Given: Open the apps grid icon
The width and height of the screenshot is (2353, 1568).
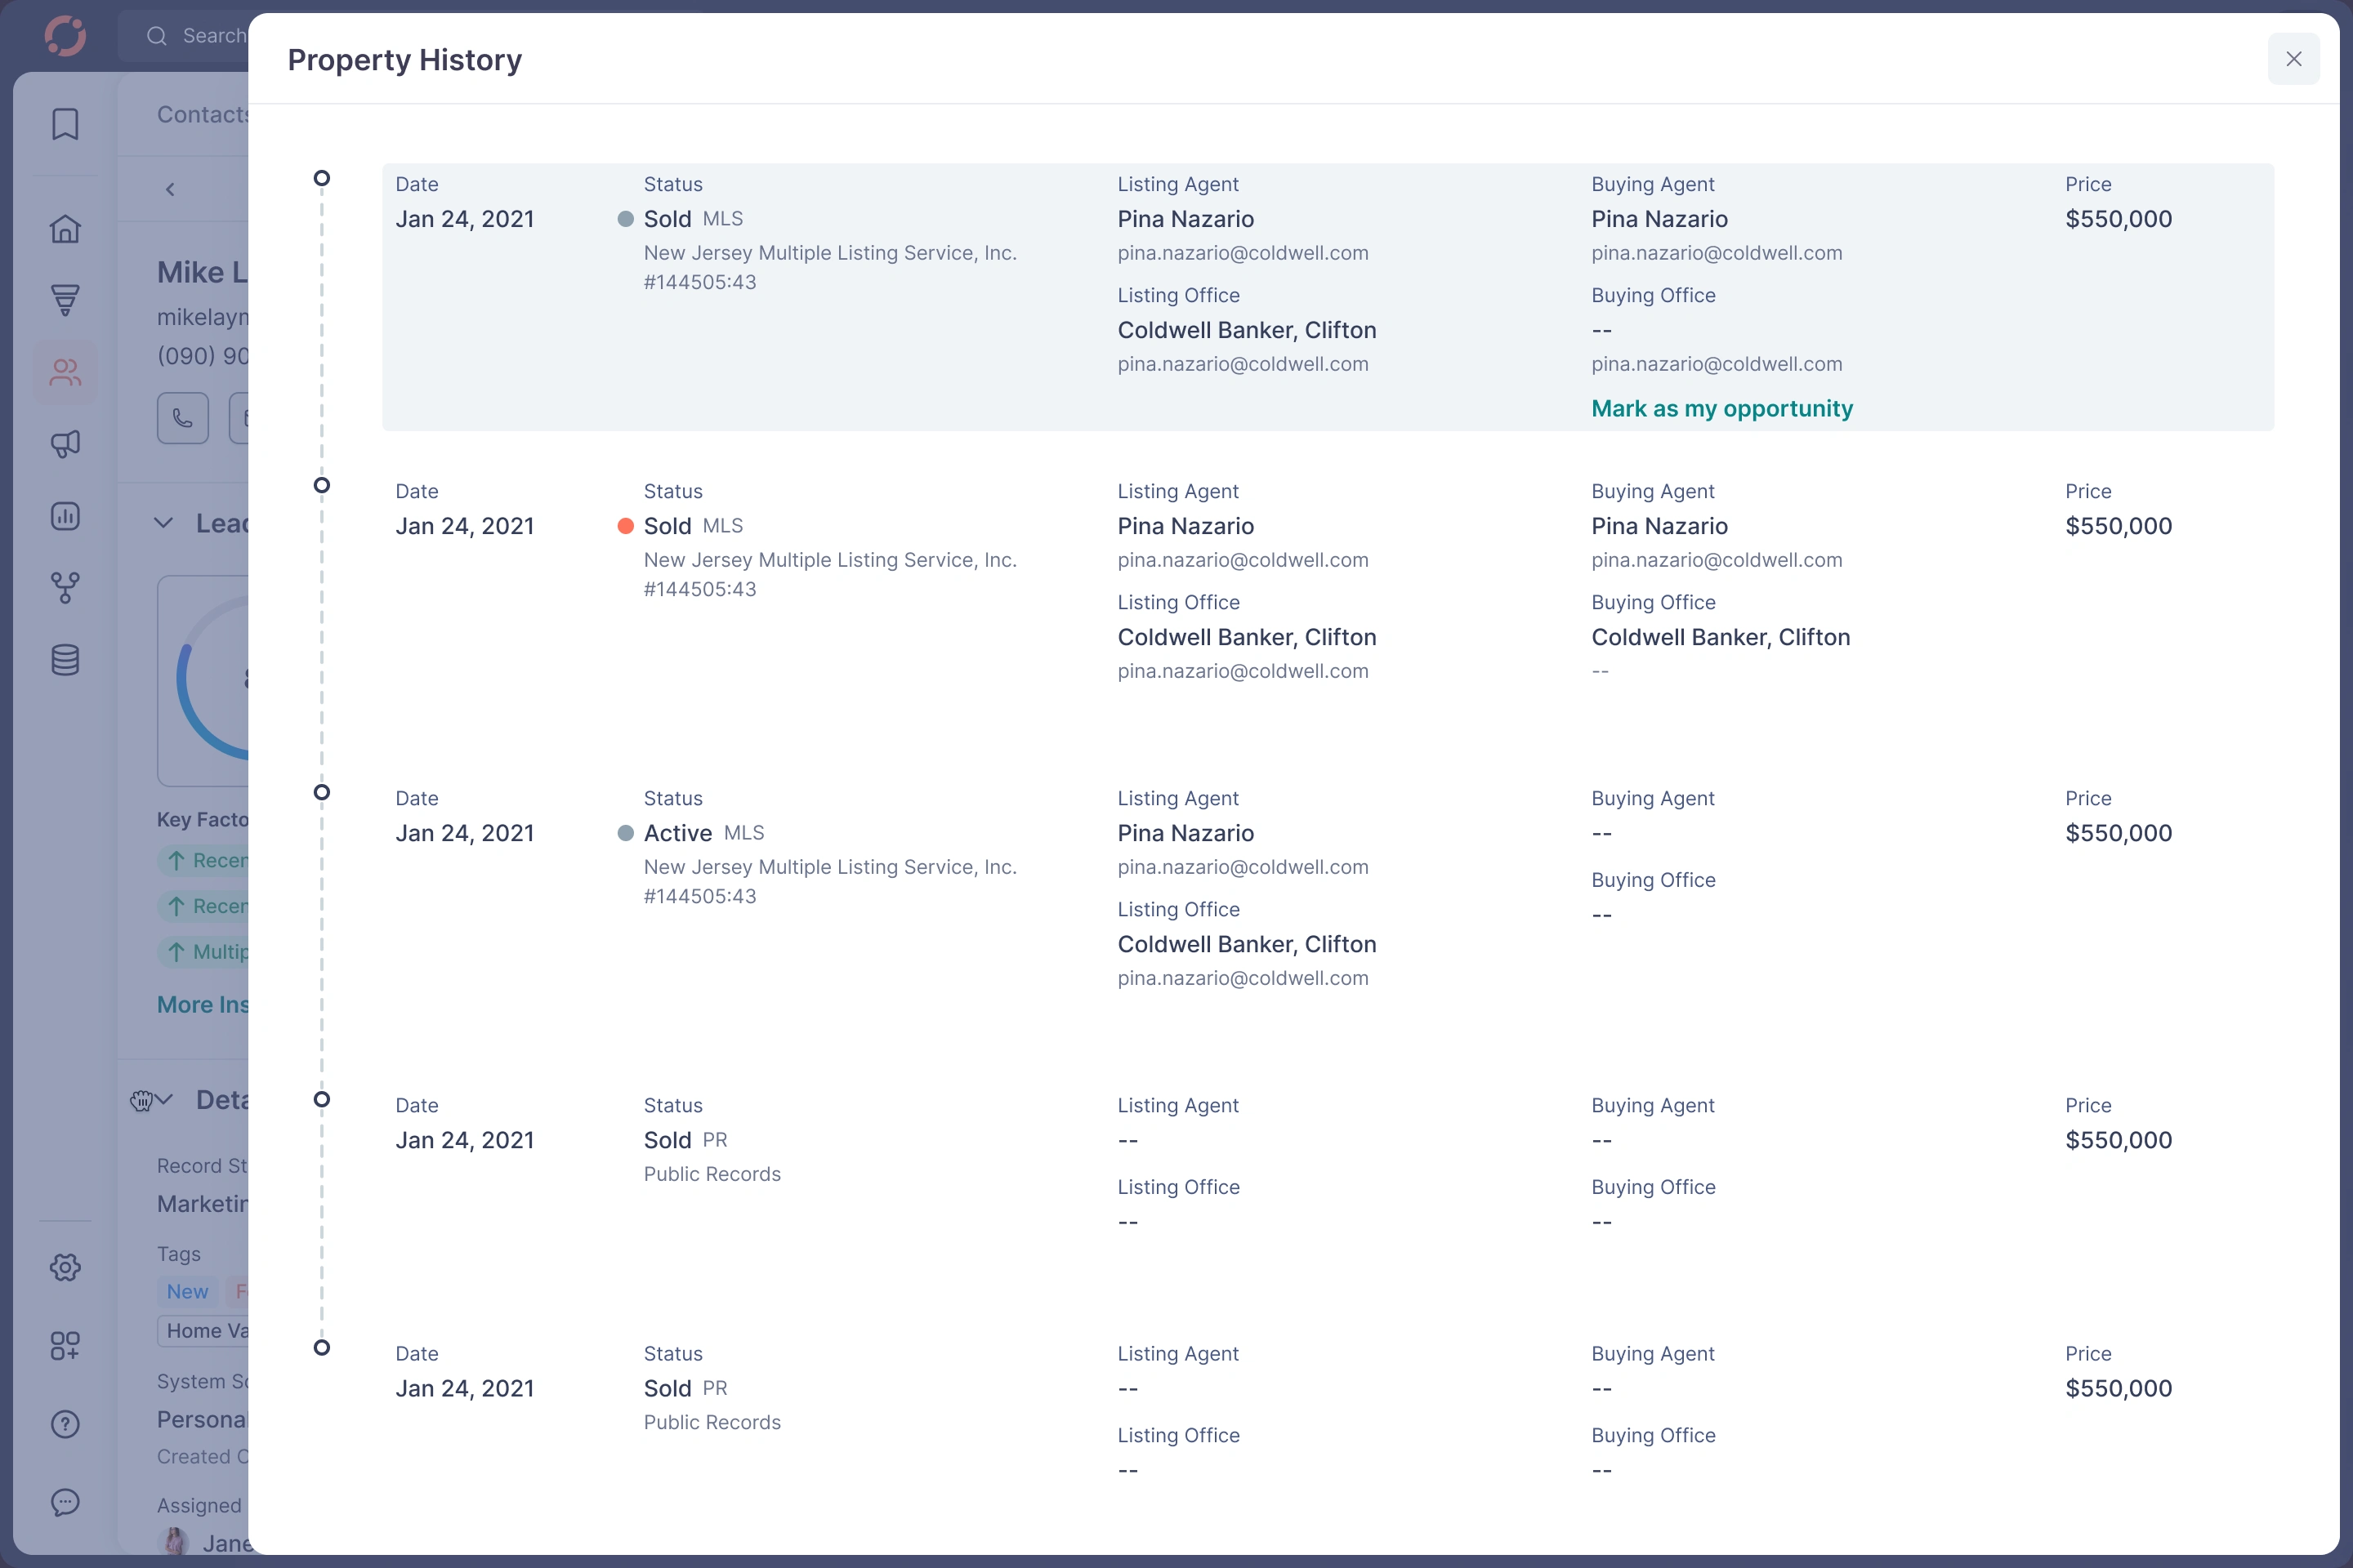Looking at the screenshot, I should [x=65, y=1345].
